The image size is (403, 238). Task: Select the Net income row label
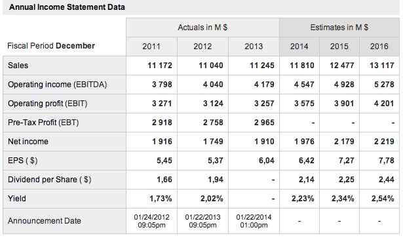point(28,142)
